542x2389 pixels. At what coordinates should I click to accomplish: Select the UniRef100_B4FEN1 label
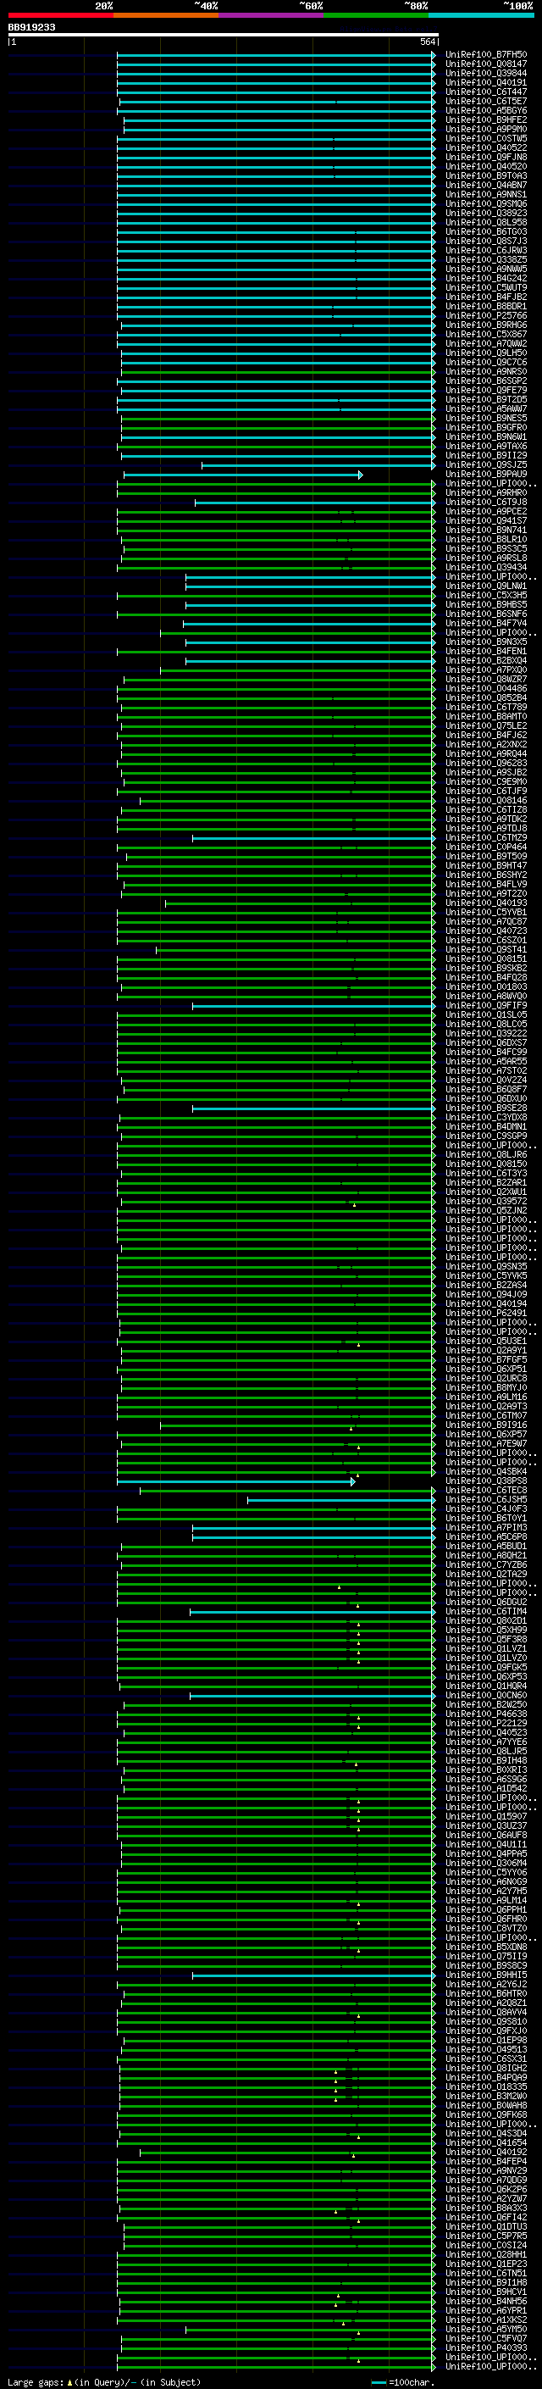click(486, 651)
